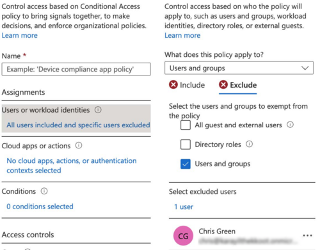Open the right panel Learn more link
Screen dimensions: 320x250
coord(182,35)
